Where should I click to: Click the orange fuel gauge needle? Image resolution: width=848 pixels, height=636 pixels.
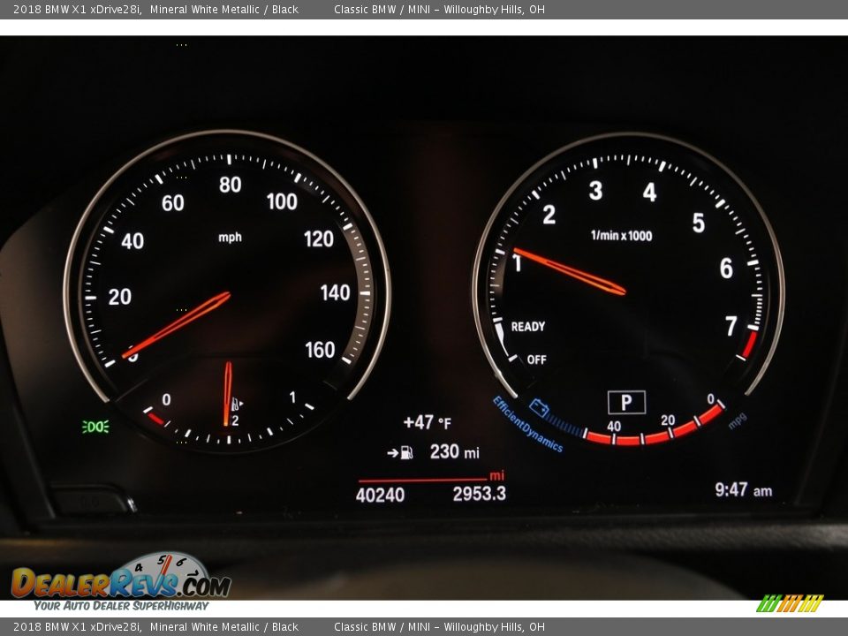pos(228,394)
